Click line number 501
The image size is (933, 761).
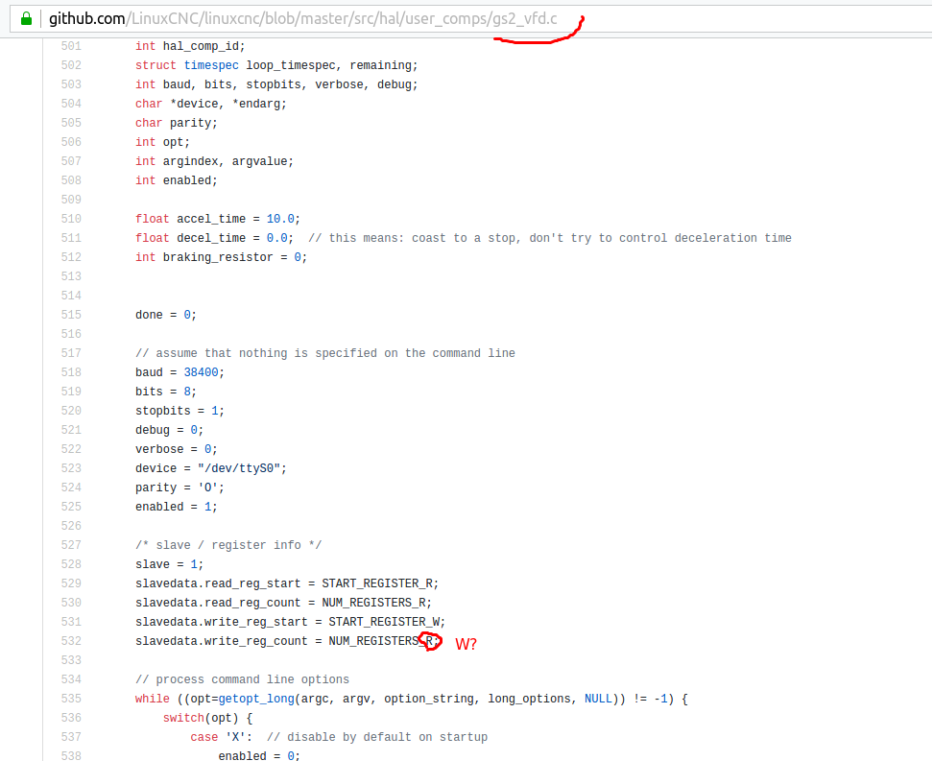71,46
